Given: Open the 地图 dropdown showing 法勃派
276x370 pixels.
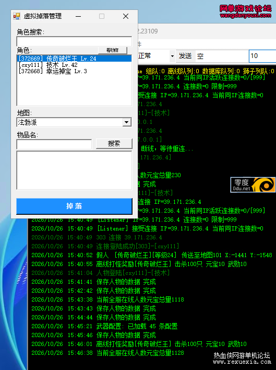Looking at the screenshot, I should pyautogui.click(x=74, y=122).
